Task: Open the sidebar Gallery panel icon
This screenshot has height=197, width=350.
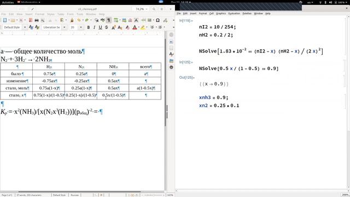Action: [171, 61]
